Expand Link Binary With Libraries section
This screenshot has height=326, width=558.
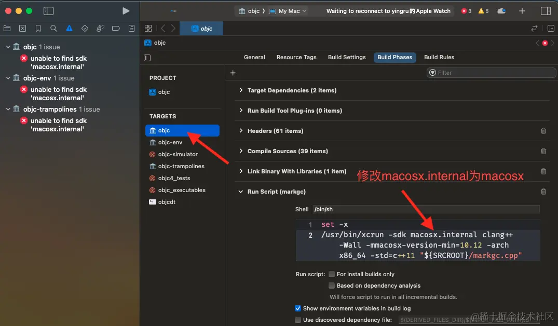pos(241,171)
